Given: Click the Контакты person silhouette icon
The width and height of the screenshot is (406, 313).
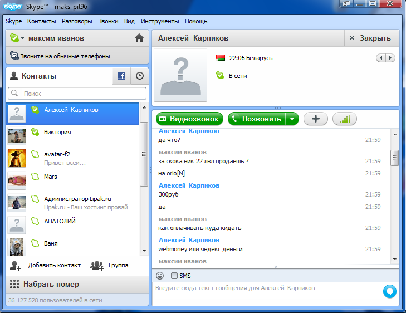Looking at the screenshot, I should pos(14,76).
